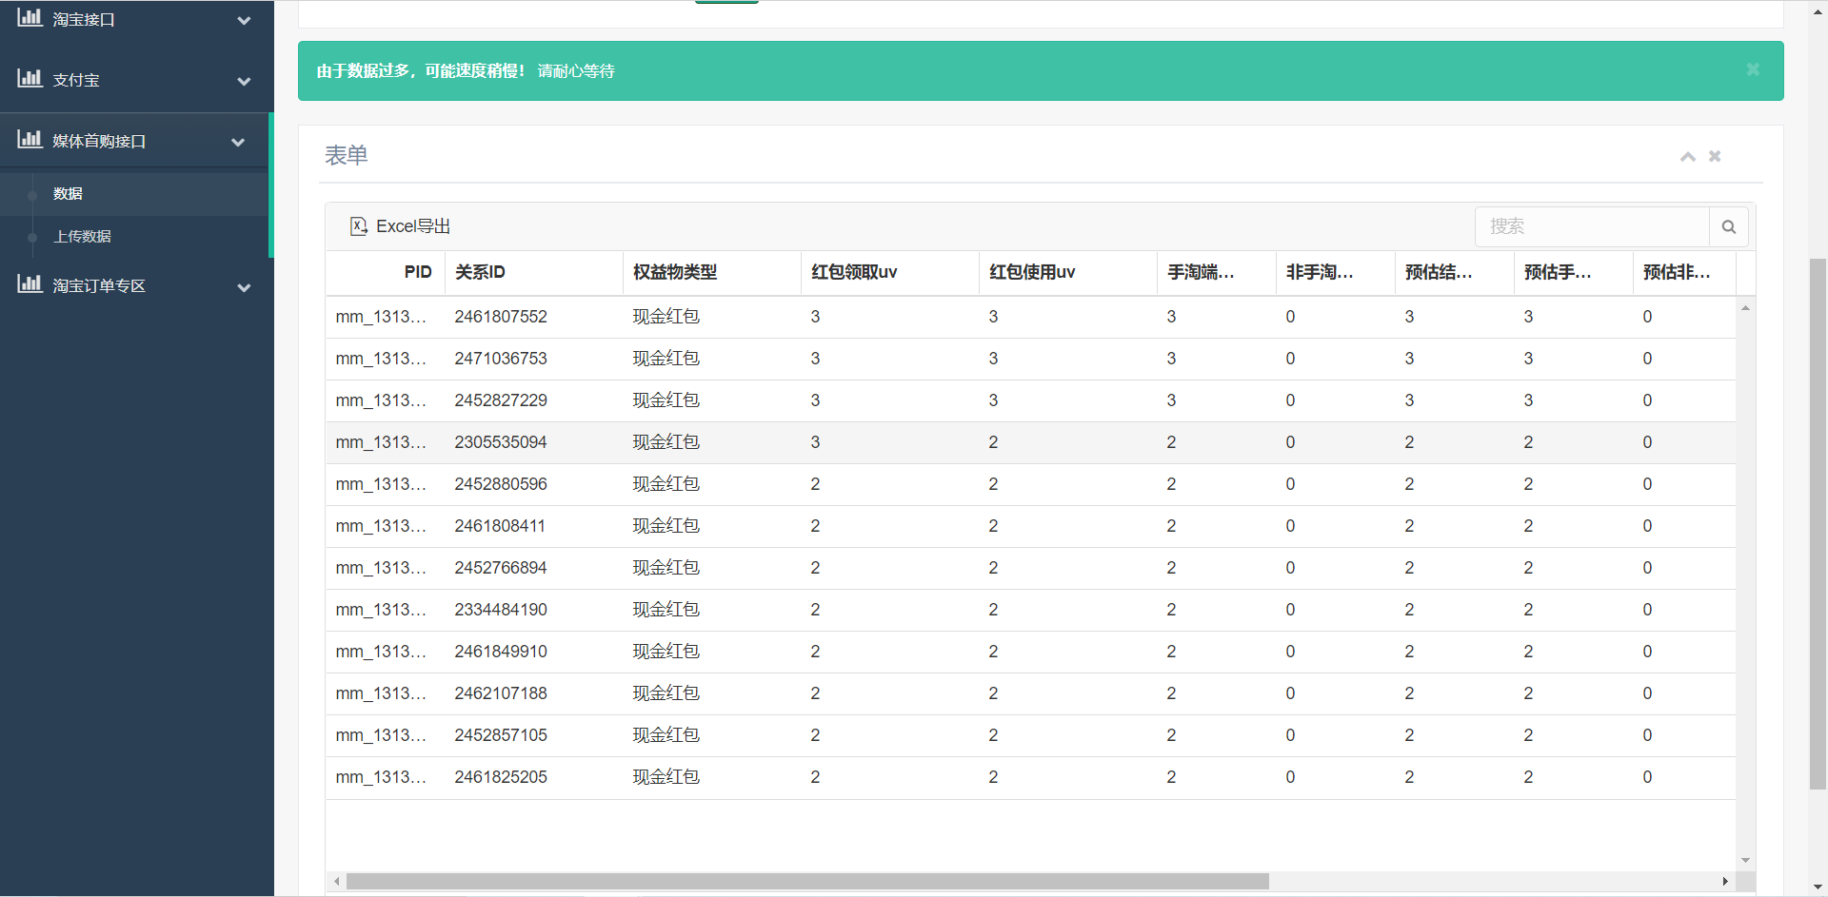Dismiss the green notification banner
Viewport: 1828px width, 897px height.
(x=1753, y=69)
